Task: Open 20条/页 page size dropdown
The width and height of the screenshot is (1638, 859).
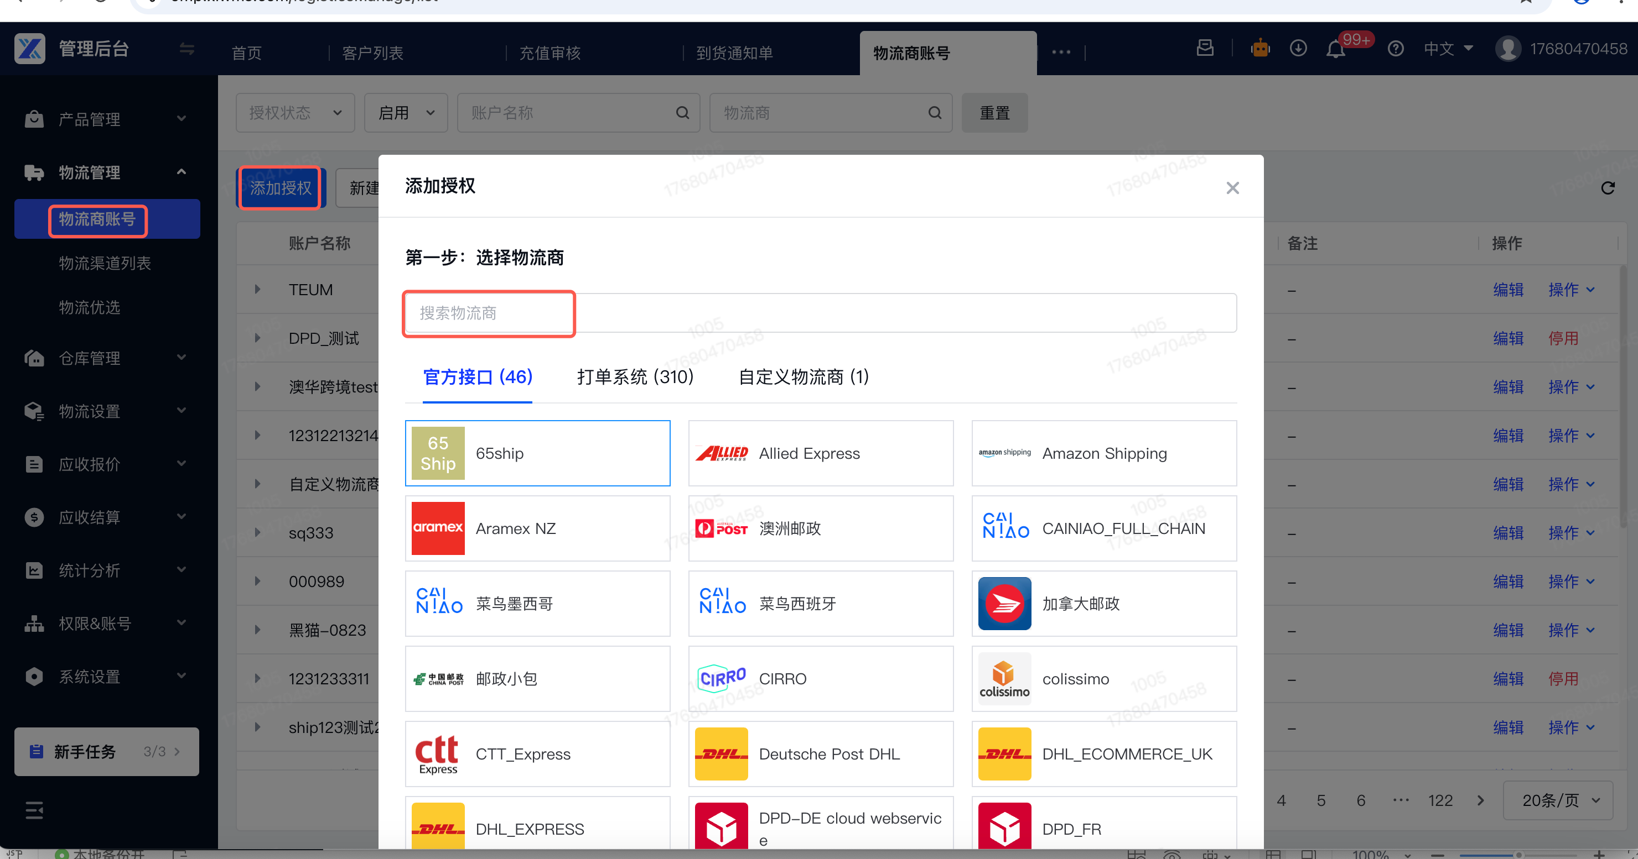Action: [x=1558, y=800]
